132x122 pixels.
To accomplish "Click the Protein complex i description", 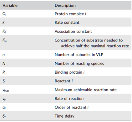I will click(70, 14).
